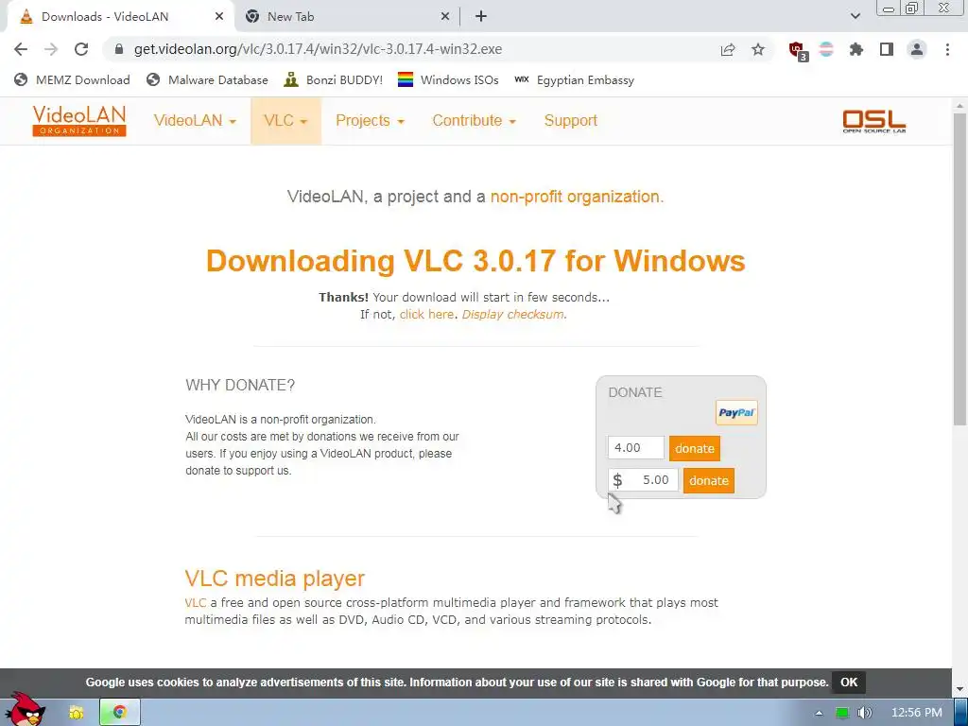968x726 pixels.
Task: Open the volume speaker tray icon
Action: tap(864, 713)
